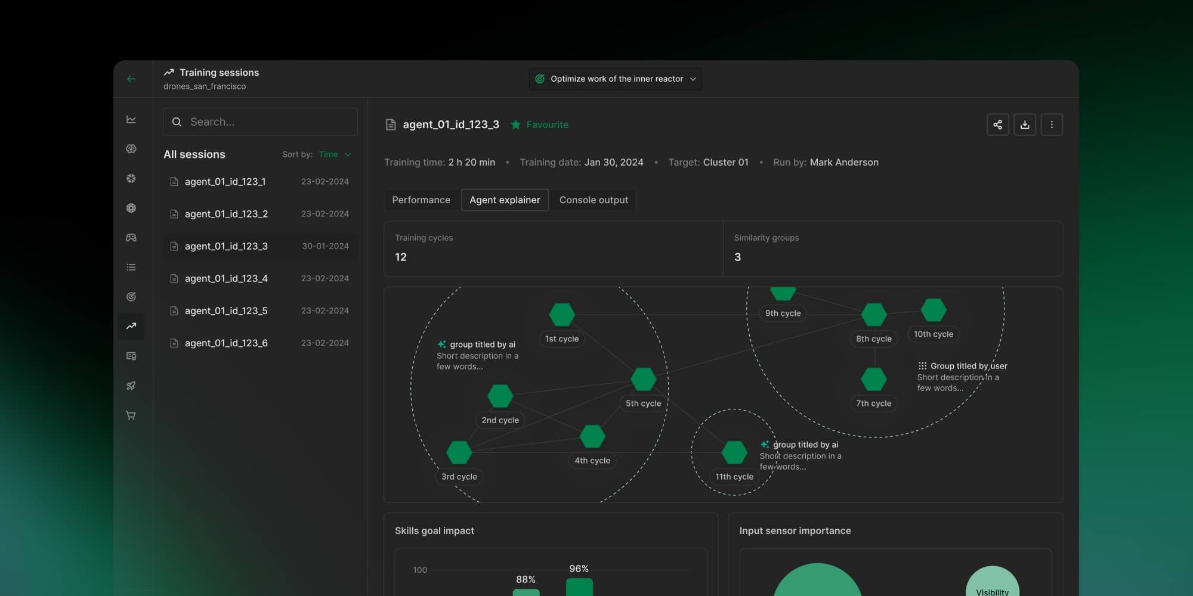Click the 10th cycle hexagon node
Viewport: 1193px width, 596px height.
[934, 310]
